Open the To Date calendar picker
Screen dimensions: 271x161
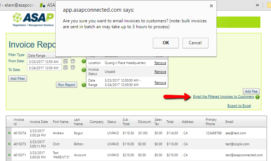click(65, 68)
